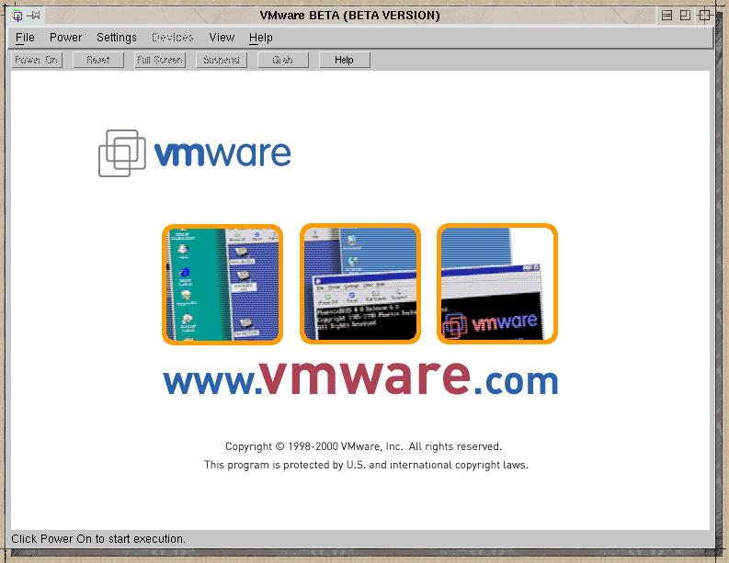Viewport: 729px width, 563px height.
Task: Click the status bar Power On message
Action: 98,539
